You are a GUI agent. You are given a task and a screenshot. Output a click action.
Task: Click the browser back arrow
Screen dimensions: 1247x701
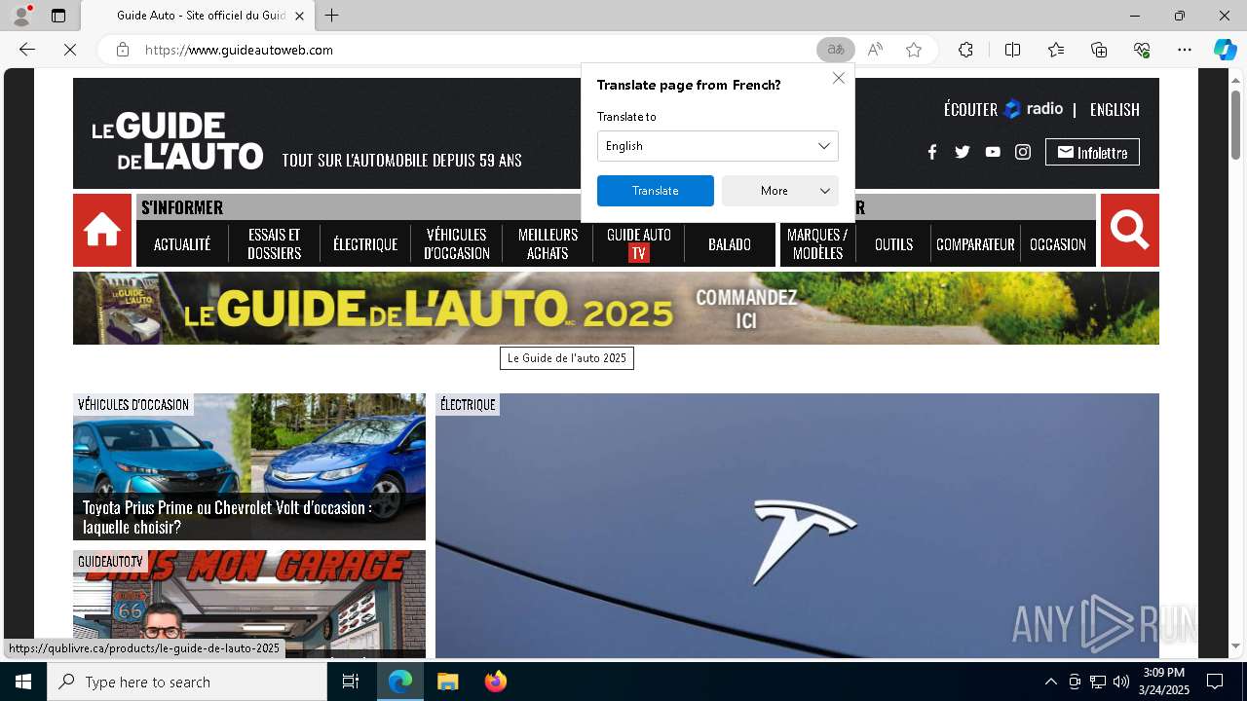27,50
